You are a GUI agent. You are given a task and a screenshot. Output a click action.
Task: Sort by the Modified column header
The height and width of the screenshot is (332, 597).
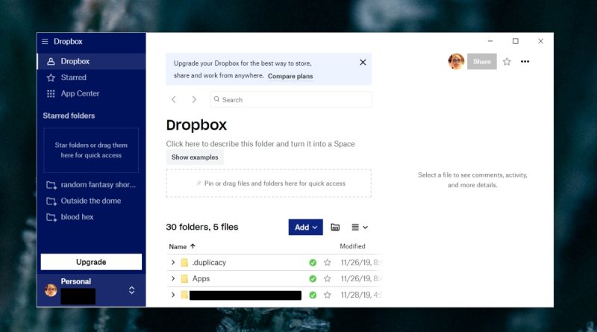click(352, 246)
